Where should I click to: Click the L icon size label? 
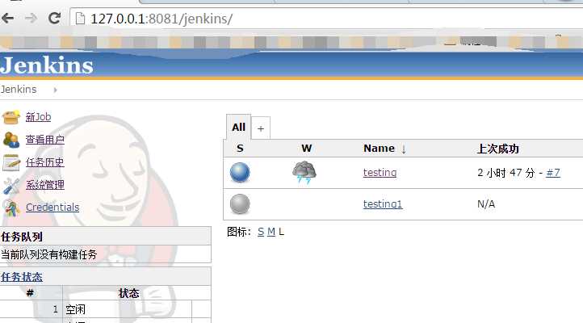(281, 232)
